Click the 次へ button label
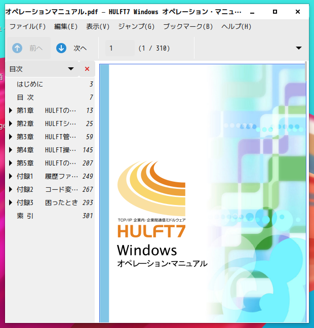Screen dimensions: 314x328 [80, 48]
